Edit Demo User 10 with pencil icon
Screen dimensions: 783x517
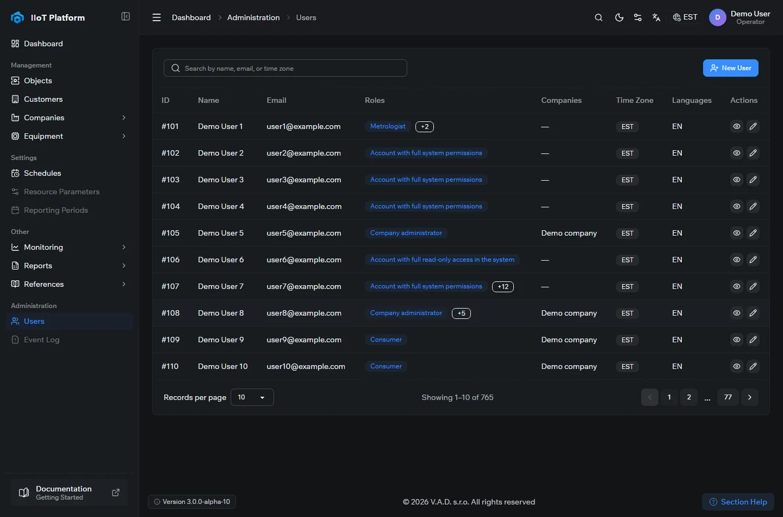[753, 366]
